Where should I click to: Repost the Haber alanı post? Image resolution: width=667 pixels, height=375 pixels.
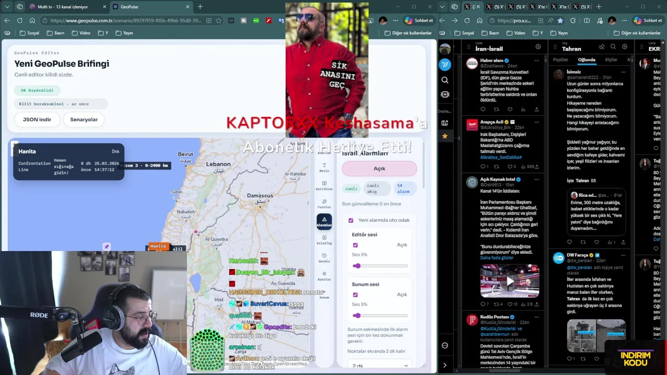[x=496, y=109]
